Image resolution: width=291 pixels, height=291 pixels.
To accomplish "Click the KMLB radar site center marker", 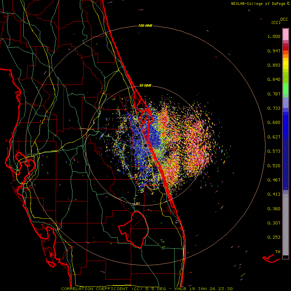I will pyautogui.click(x=145, y=146).
